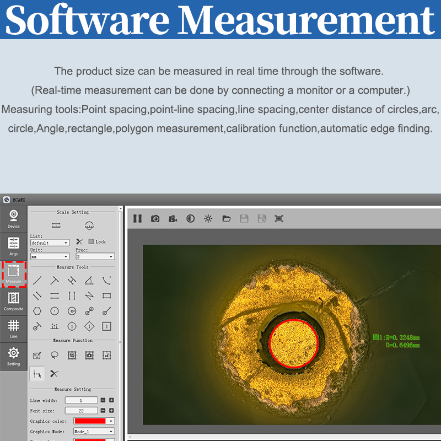Pick the concentric circle measure tool
This screenshot has height=441, width=441.
coord(72,311)
